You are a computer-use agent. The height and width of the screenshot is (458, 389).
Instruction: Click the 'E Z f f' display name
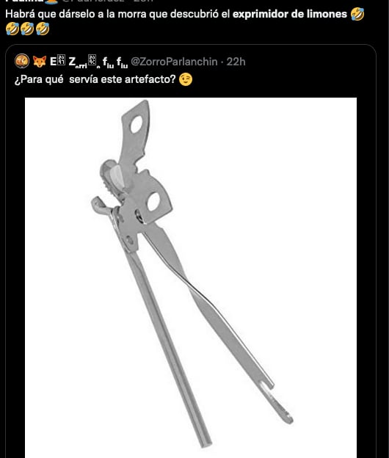89,62
